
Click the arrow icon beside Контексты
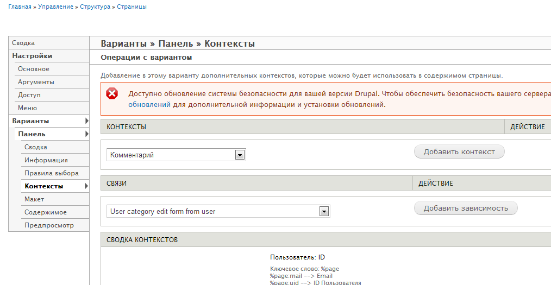tap(86, 186)
